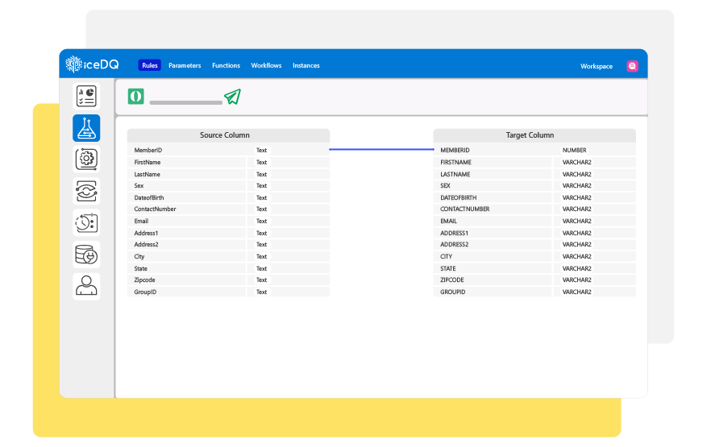Click the Workspace link

[596, 66]
